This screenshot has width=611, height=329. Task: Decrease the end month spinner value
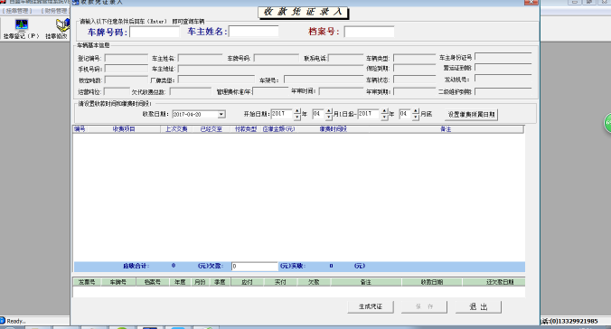[416, 117]
